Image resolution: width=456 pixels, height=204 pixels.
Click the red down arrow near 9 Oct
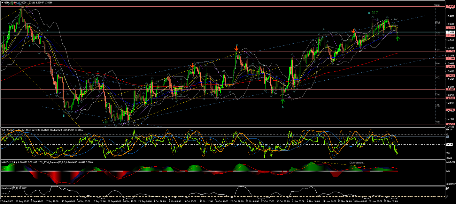click(192, 65)
